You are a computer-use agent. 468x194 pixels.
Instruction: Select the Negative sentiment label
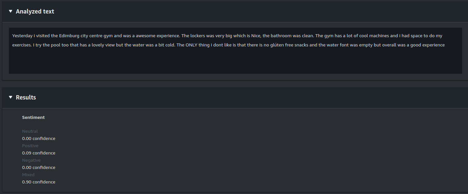coord(31,160)
